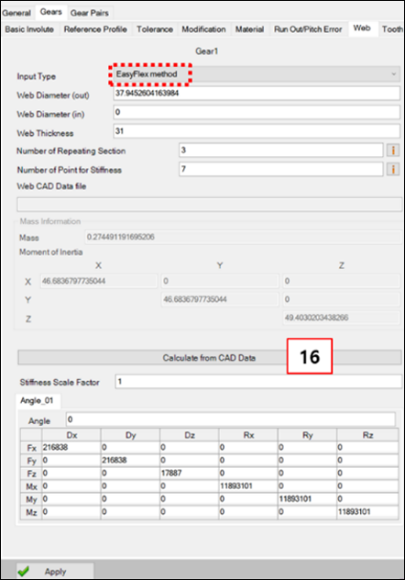Screen dimensions: 405x580
Task: Click the Web Thickness input field
Action: pos(257,131)
